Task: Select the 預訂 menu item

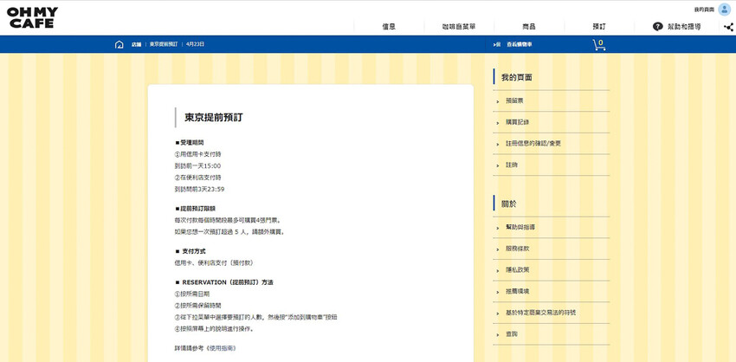Action: coord(599,27)
